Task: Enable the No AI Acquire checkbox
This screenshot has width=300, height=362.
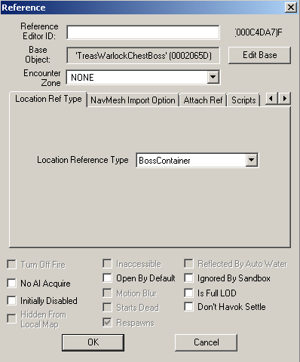Action: tap(11, 283)
